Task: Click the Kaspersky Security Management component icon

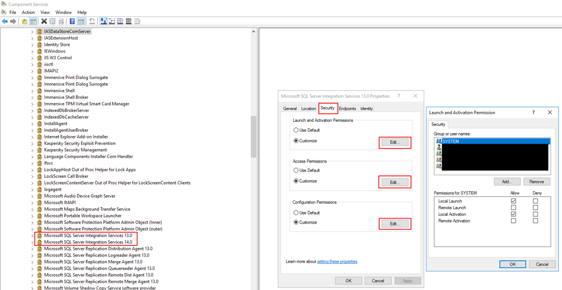Action: [x=40, y=149]
